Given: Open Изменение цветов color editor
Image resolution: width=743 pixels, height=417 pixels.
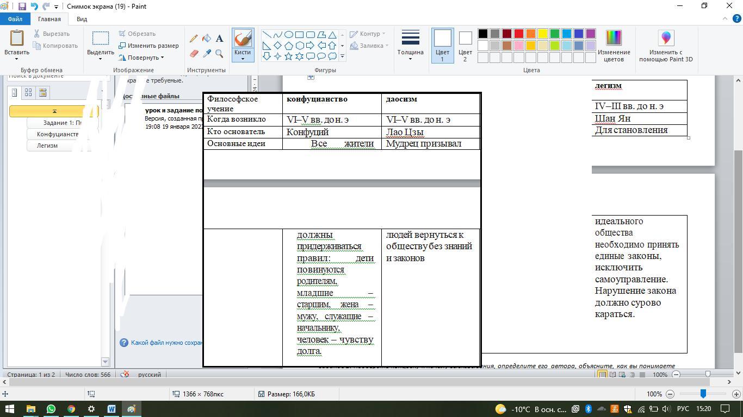Looking at the screenshot, I should [614, 46].
